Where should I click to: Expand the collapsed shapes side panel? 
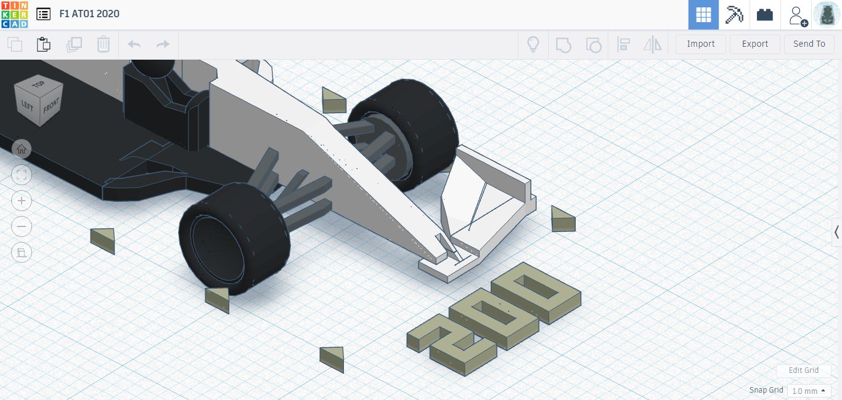836,232
